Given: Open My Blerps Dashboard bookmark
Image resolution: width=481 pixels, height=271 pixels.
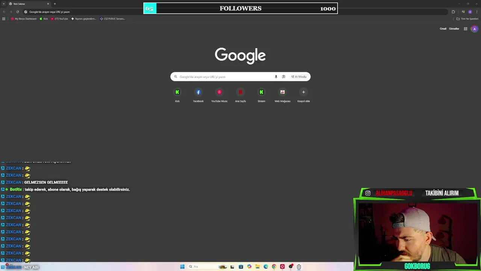Looking at the screenshot, I should pos(24,18).
